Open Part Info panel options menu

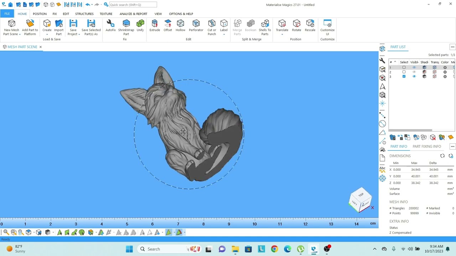[452, 146]
